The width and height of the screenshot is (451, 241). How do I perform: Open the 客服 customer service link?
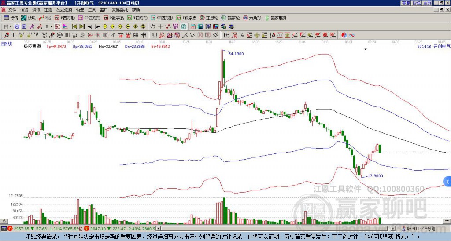[x=406, y=3]
